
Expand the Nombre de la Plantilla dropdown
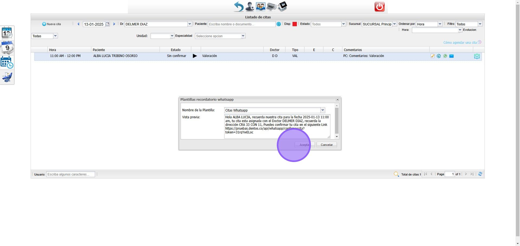[323, 110]
